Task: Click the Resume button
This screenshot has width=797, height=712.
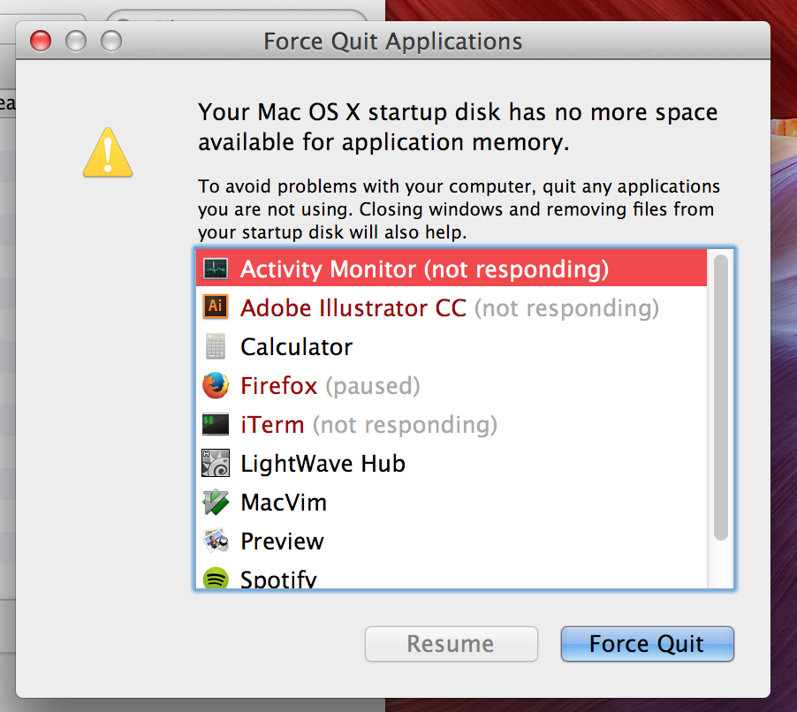Action: tap(451, 644)
